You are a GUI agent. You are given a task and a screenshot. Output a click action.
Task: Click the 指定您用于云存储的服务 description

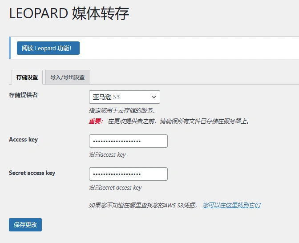(122, 110)
